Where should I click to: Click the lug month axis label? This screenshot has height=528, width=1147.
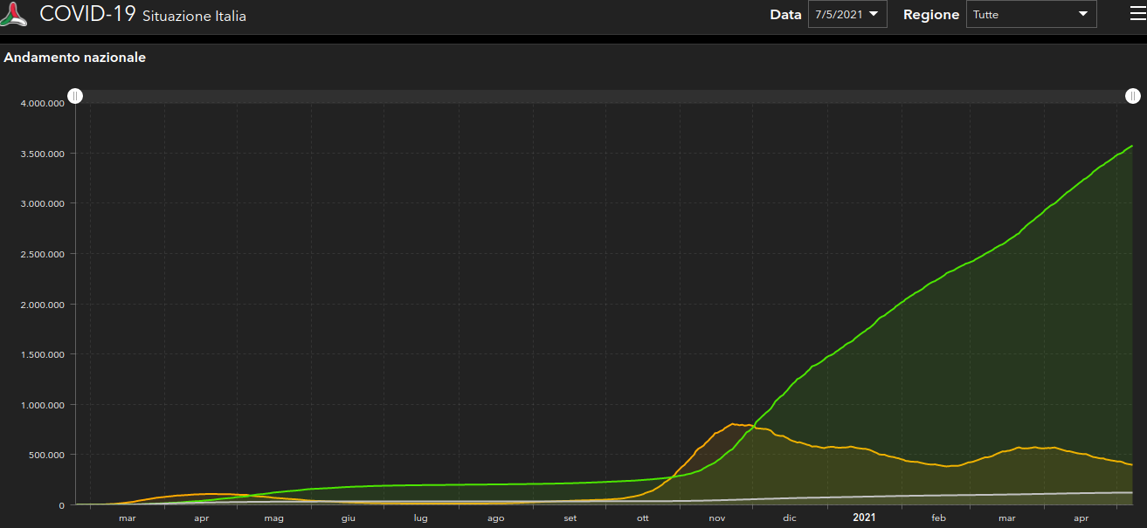pos(421,518)
